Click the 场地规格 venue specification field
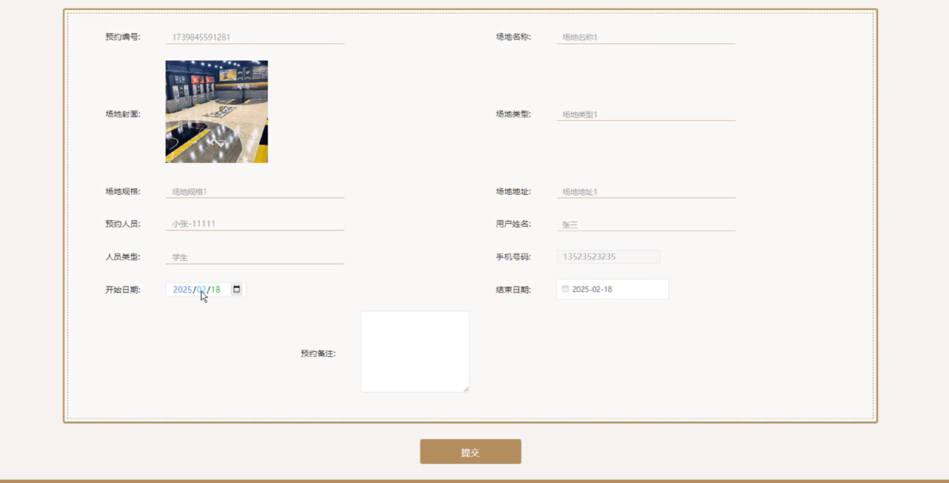 coord(254,191)
